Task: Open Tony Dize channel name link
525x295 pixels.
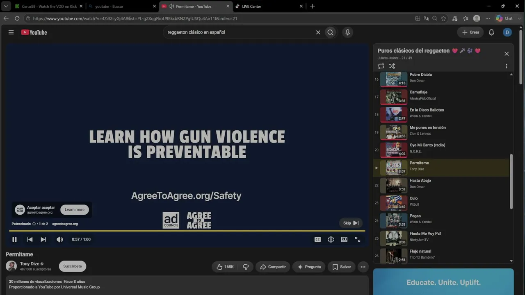Action: (30, 264)
